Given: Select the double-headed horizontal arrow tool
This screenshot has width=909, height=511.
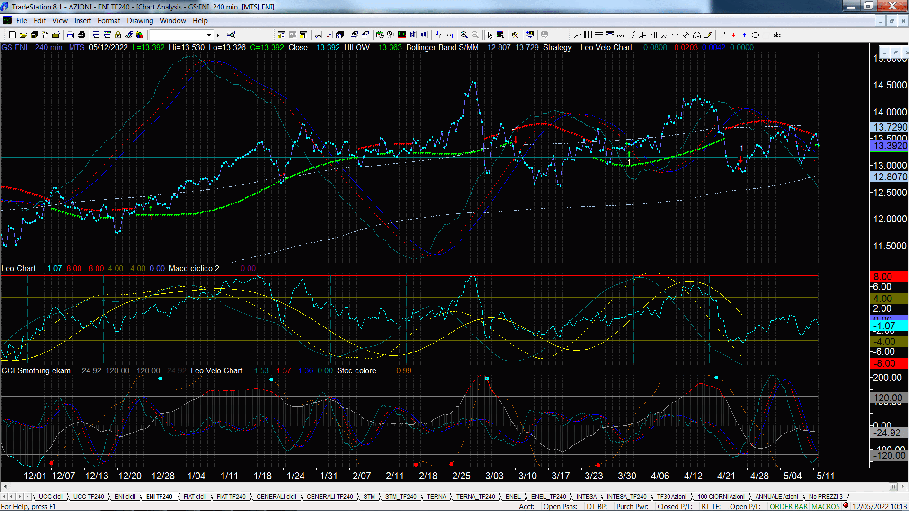Looking at the screenshot, I should (675, 35).
